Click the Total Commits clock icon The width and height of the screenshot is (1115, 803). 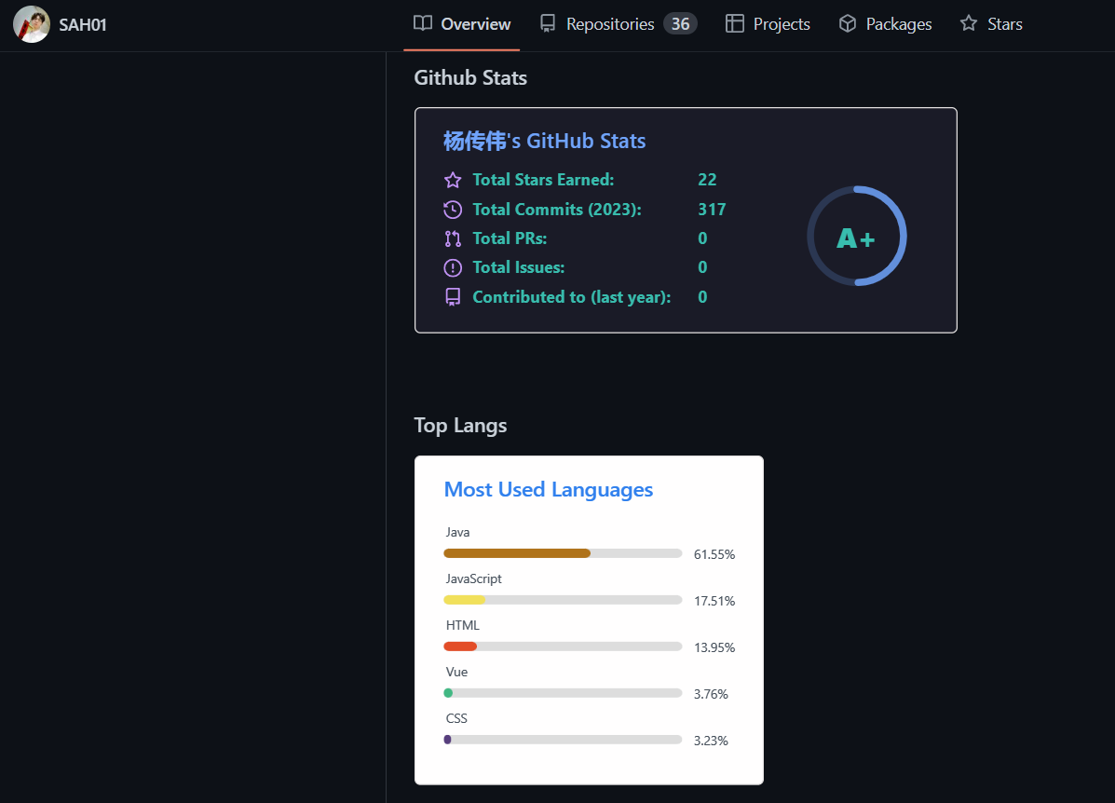tap(453, 210)
